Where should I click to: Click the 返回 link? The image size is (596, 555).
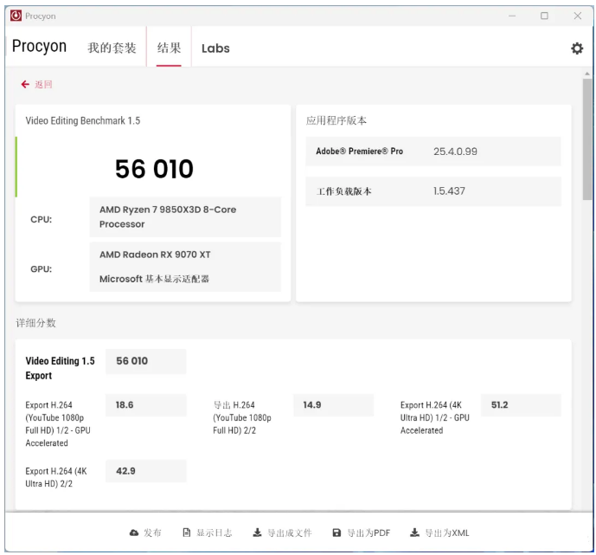[43, 85]
